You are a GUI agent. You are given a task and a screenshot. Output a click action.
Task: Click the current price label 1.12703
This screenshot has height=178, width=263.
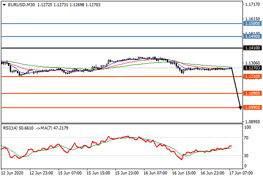(252, 68)
